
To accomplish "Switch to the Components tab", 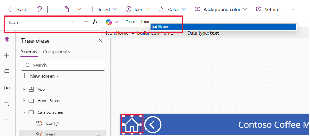I will point(56,52).
